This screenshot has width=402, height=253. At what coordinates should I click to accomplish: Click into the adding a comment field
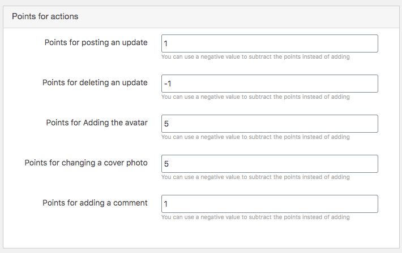270,204
